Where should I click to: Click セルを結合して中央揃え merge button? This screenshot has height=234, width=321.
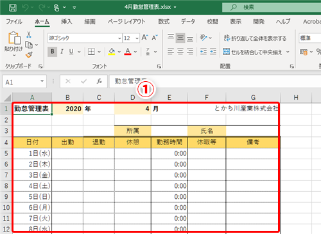[x=252, y=52]
